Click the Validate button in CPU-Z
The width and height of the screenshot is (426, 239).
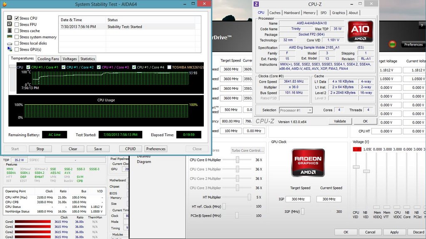340,121
